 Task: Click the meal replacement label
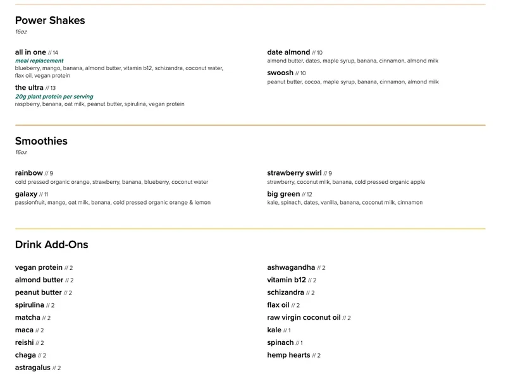click(39, 61)
